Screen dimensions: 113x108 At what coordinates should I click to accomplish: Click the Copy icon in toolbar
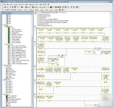13,7
